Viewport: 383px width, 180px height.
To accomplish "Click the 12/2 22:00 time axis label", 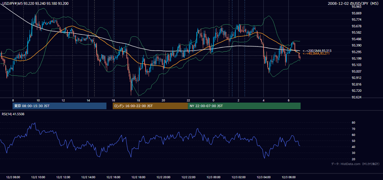I will 189,177.
